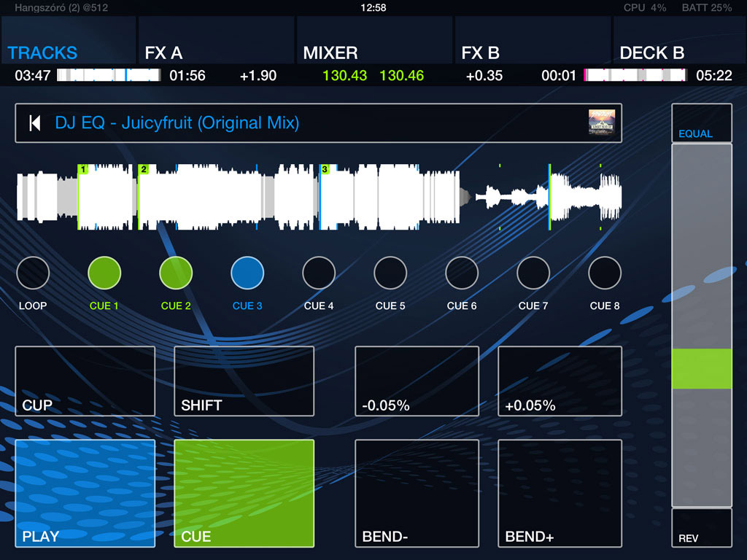Viewport: 747px width, 560px height.
Task: Trigger the blue CUE 3 pad
Action: 247,273
